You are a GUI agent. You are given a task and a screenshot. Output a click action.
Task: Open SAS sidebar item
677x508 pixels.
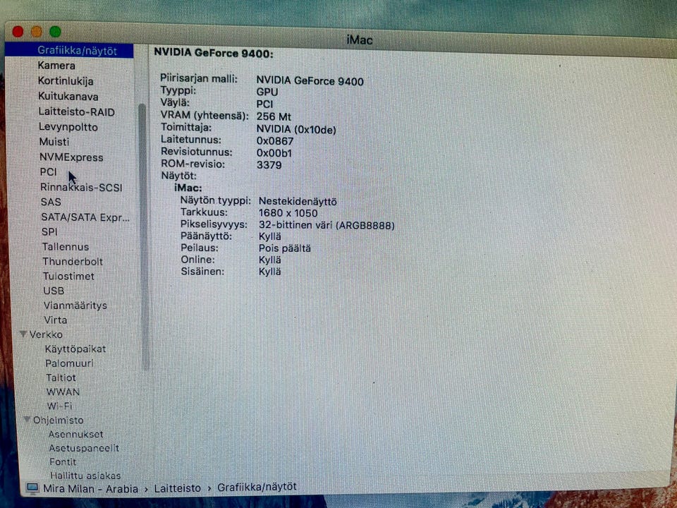coord(51,202)
